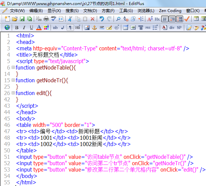Click the text 无标题文档 in the title tag
Screen dimensions: 206x186
[x=46, y=55]
